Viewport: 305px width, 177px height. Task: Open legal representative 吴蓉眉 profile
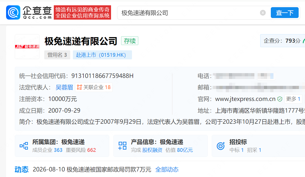tap(64, 87)
